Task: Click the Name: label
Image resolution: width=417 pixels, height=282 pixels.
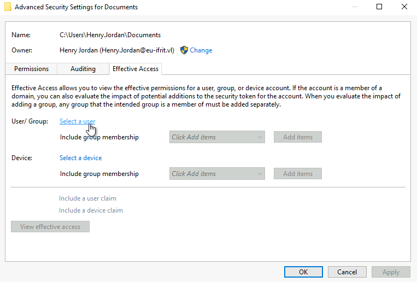Action: [21, 35]
